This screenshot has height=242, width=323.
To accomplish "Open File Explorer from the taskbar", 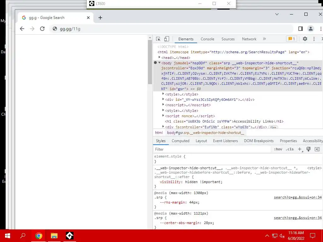I will (x=54, y=236).
